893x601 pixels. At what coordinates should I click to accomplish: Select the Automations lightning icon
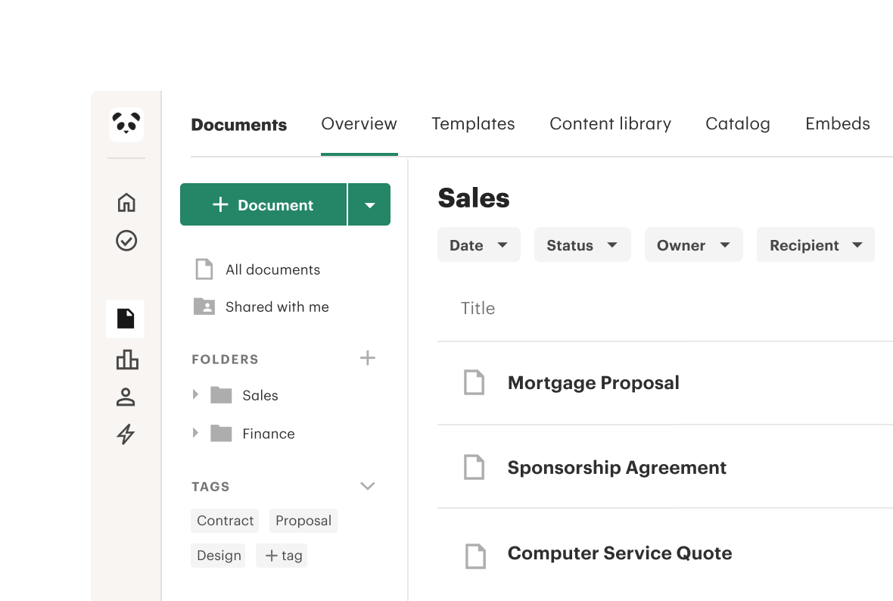coord(126,434)
